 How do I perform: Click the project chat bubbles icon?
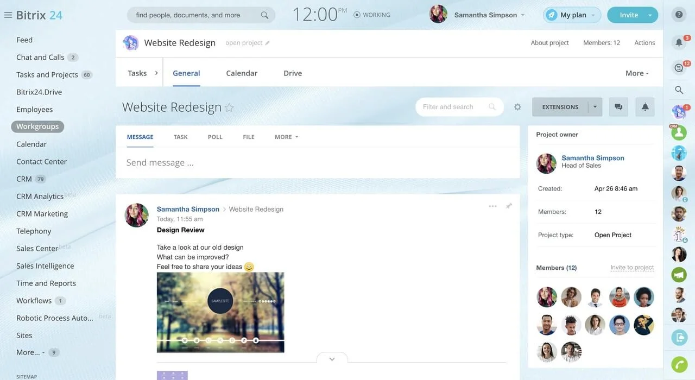click(618, 107)
